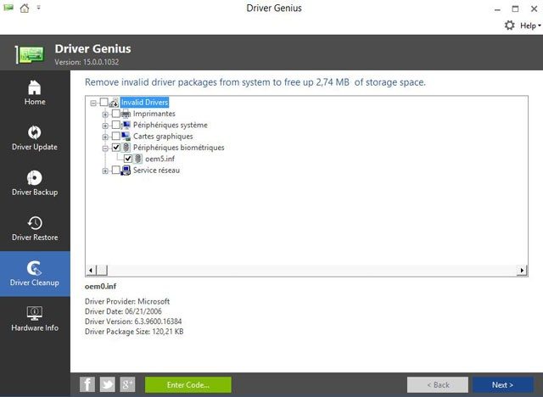This screenshot has width=543, height=397.
Task: Click the Next > button
Action: 502,385
